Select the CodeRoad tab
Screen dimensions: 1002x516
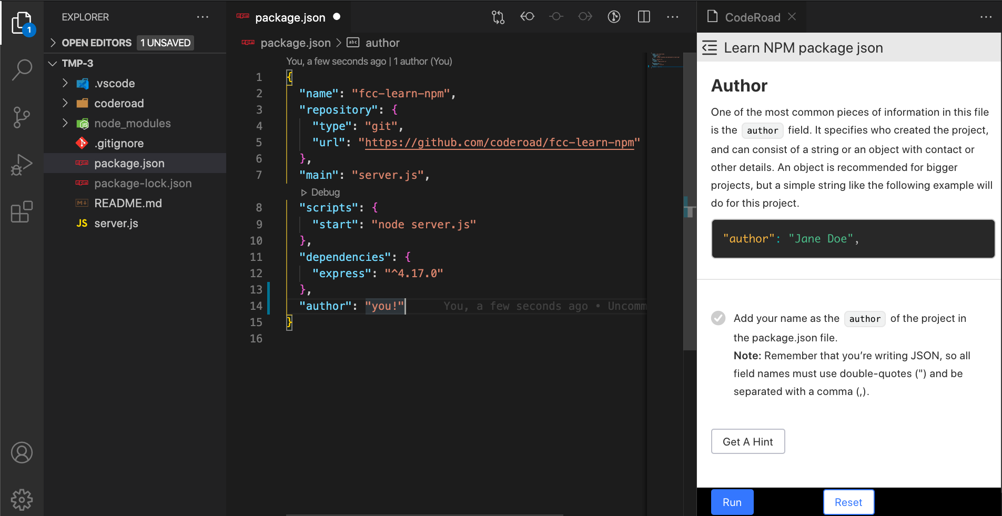point(752,17)
